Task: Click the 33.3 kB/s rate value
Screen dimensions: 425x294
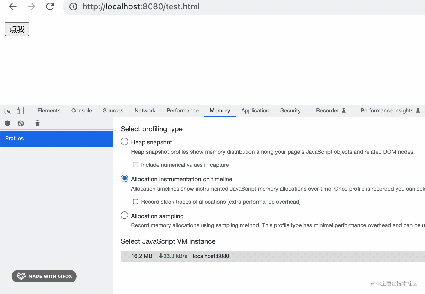Action: (x=173, y=256)
